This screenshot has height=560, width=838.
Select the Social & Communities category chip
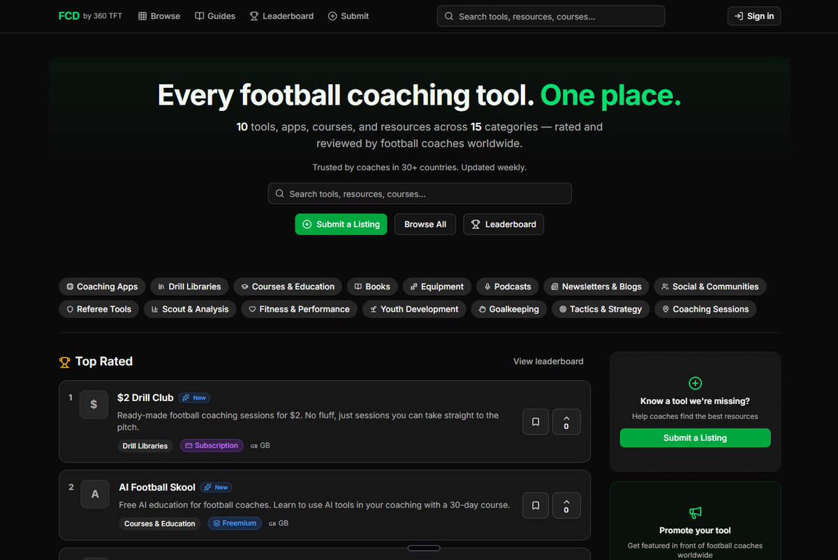710,287
